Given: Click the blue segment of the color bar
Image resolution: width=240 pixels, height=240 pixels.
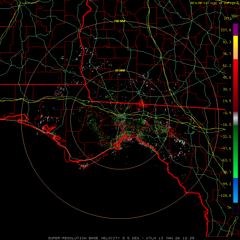Looking at the screenshot, I should click(x=235, y=190).
